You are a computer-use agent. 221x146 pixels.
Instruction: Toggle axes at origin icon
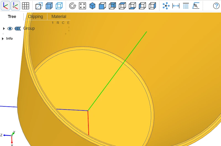[x=15, y=6]
